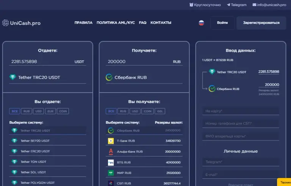Open the Tether TRC20 USDT give currency selector
Viewport: 291px width, 186px height.
pos(47,77)
